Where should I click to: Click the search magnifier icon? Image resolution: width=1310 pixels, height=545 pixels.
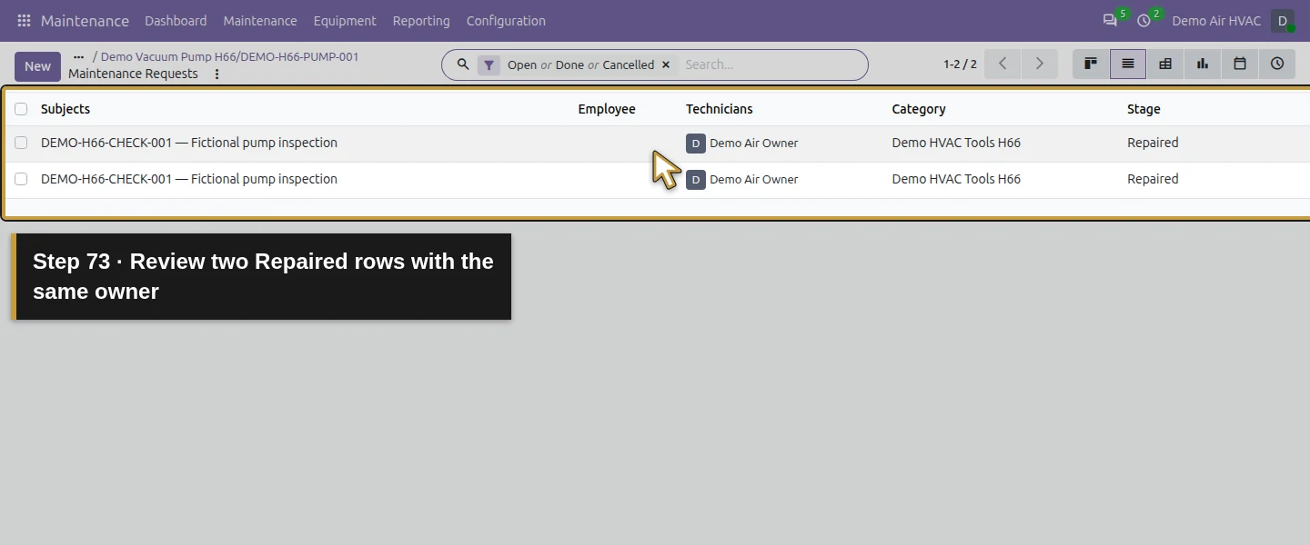[463, 64]
